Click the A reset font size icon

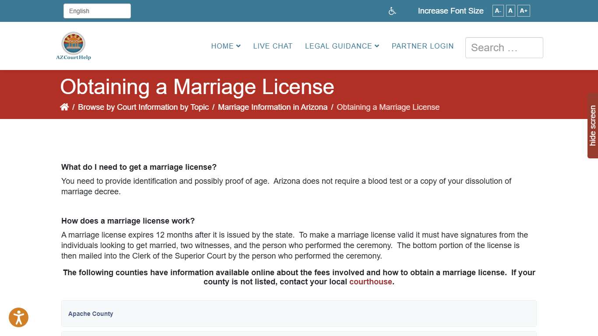(x=510, y=10)
